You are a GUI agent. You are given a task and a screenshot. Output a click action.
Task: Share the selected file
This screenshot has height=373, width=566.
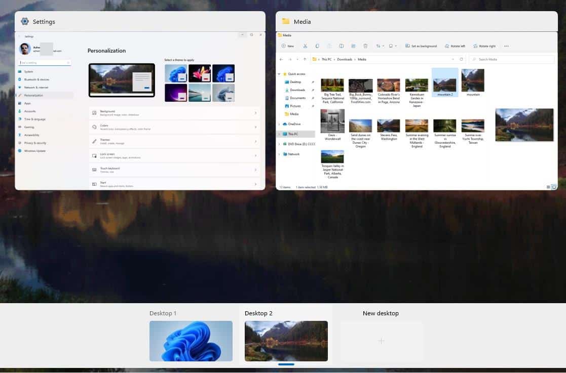(353, 46)
